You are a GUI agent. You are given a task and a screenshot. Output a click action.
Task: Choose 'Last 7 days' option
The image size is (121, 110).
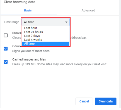click(46, 36)
